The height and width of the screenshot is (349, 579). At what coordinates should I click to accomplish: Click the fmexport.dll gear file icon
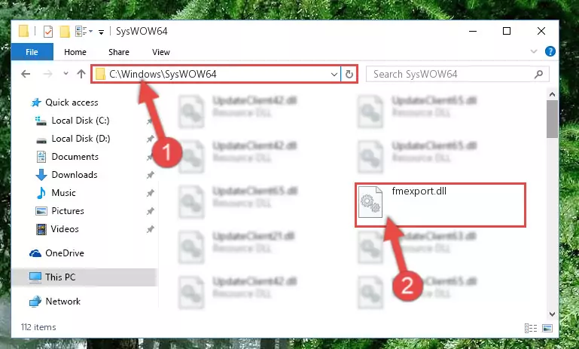pyautogui.click(x=370, y=202)
